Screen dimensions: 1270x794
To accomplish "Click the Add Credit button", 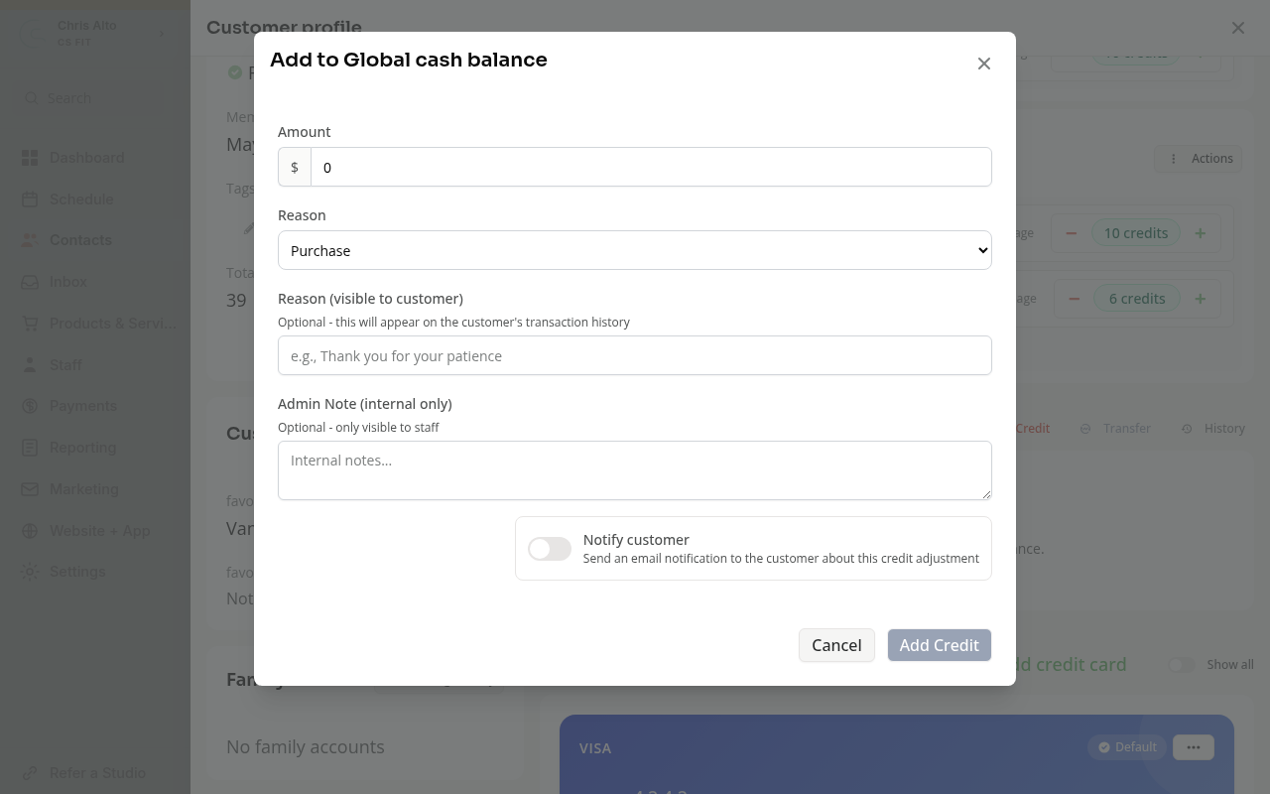I will [940, 645].
